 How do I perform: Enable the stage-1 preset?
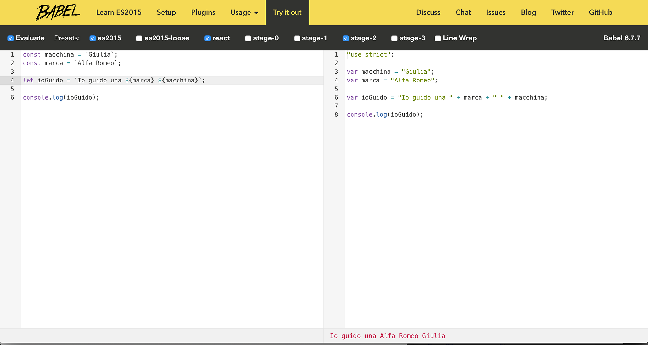click(297, 38)
